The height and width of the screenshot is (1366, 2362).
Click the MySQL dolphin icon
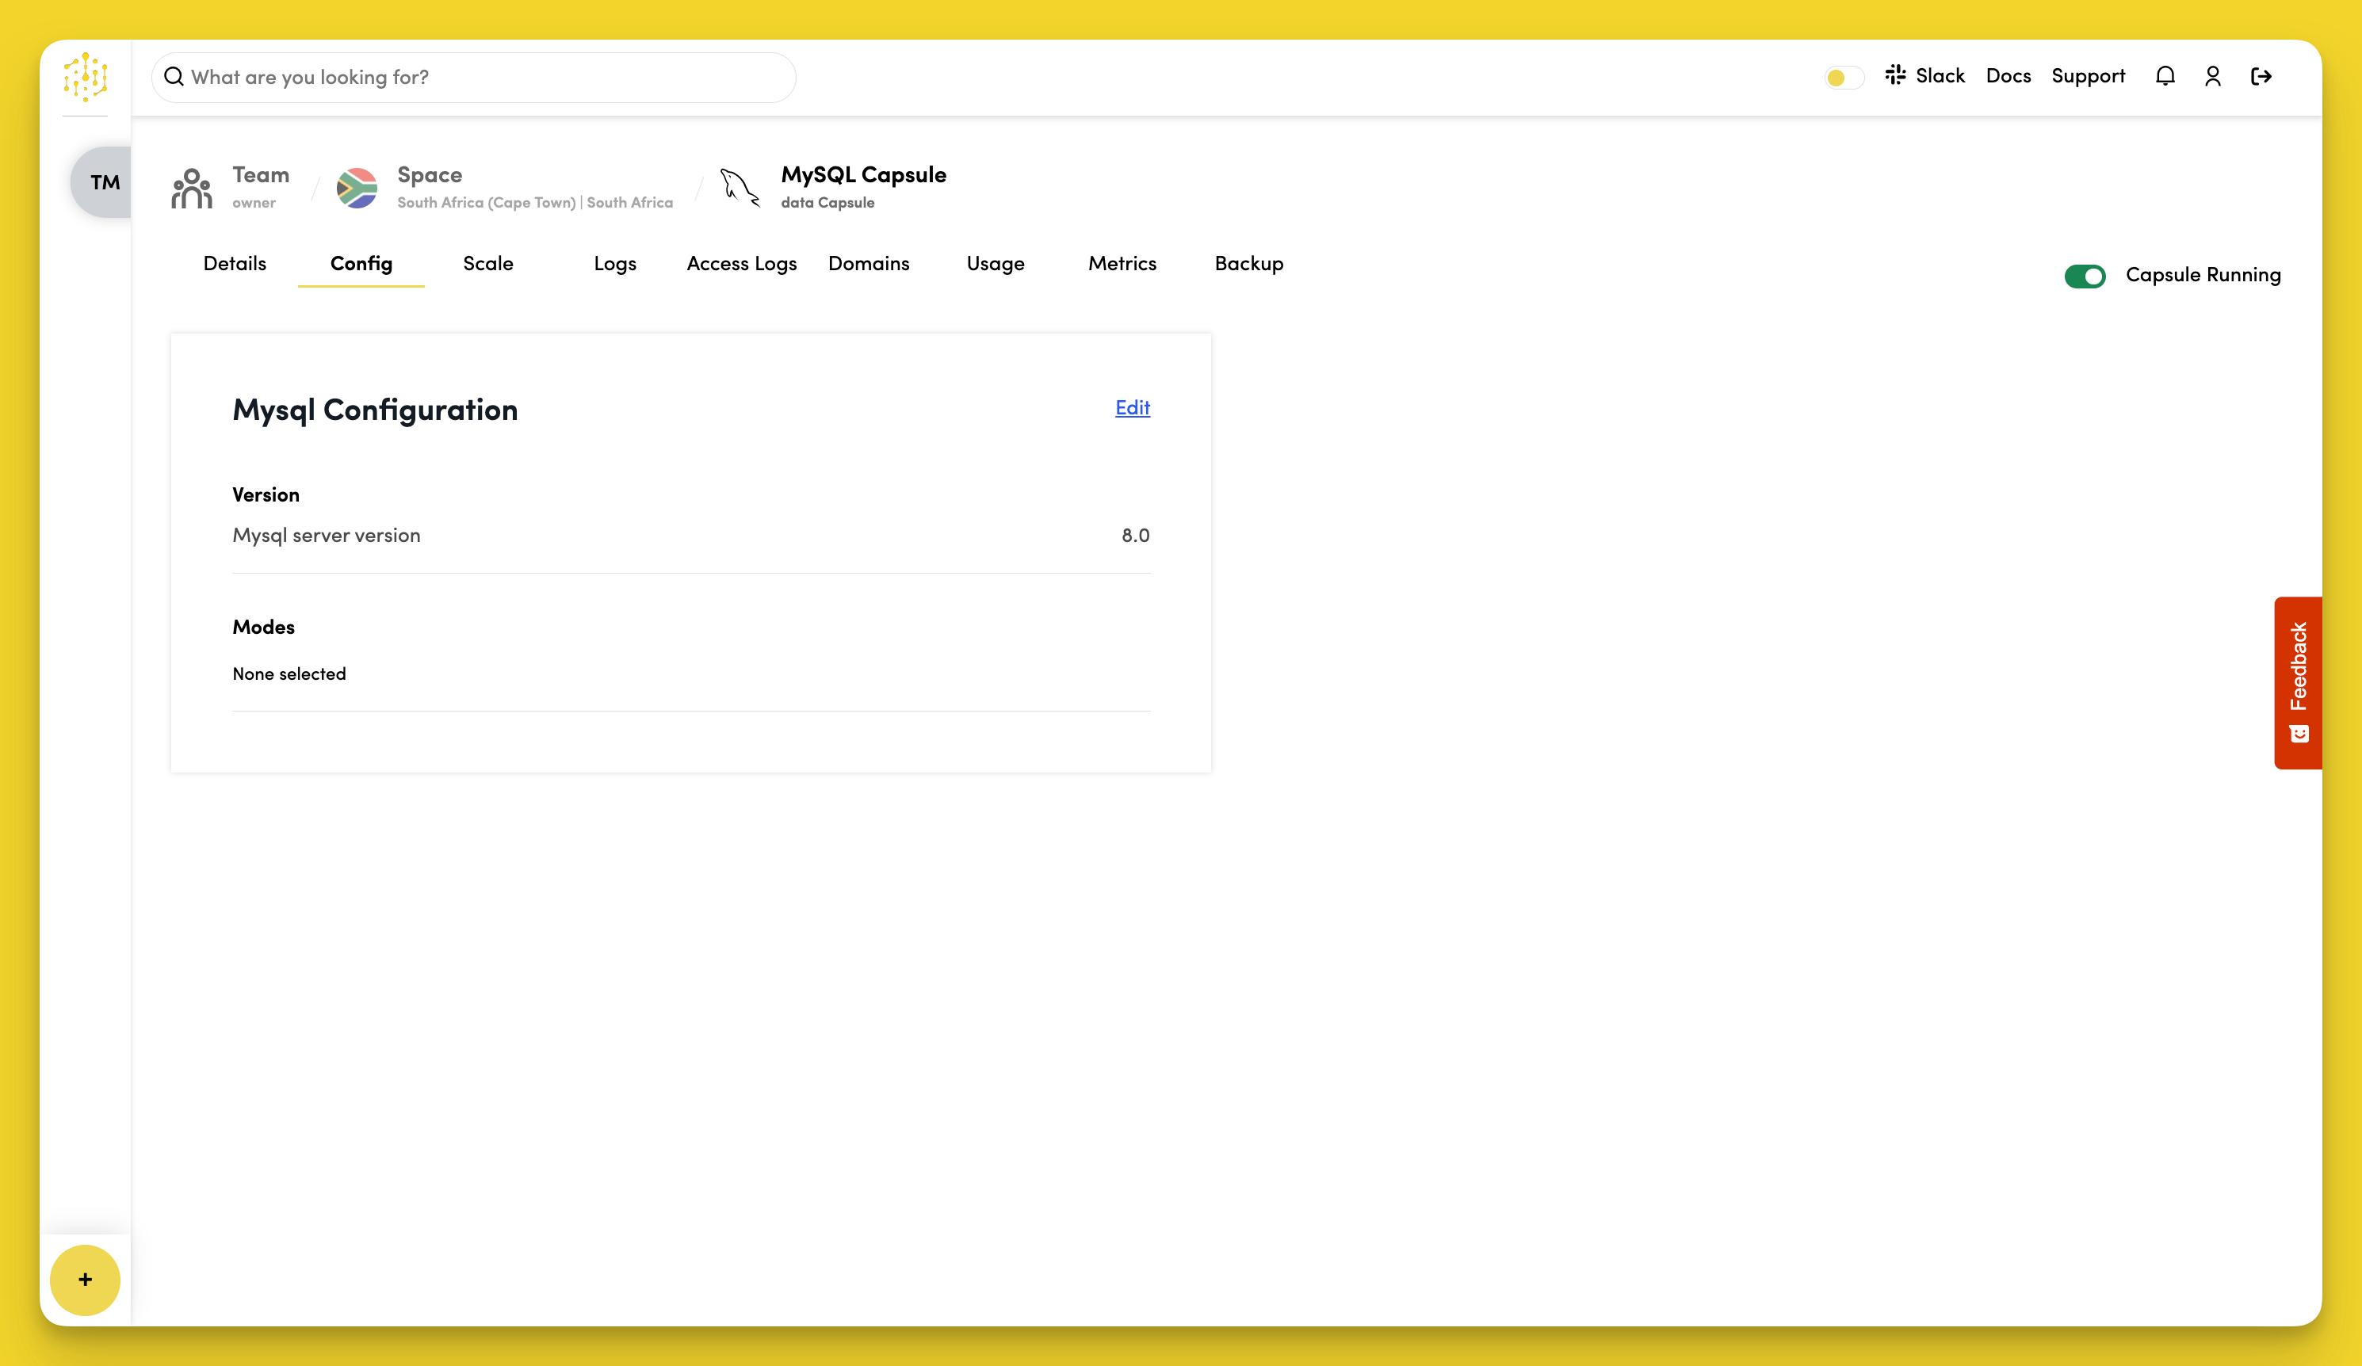tap(740, 187)
